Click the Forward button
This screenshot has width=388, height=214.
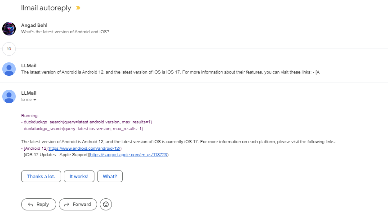[78, 204]
